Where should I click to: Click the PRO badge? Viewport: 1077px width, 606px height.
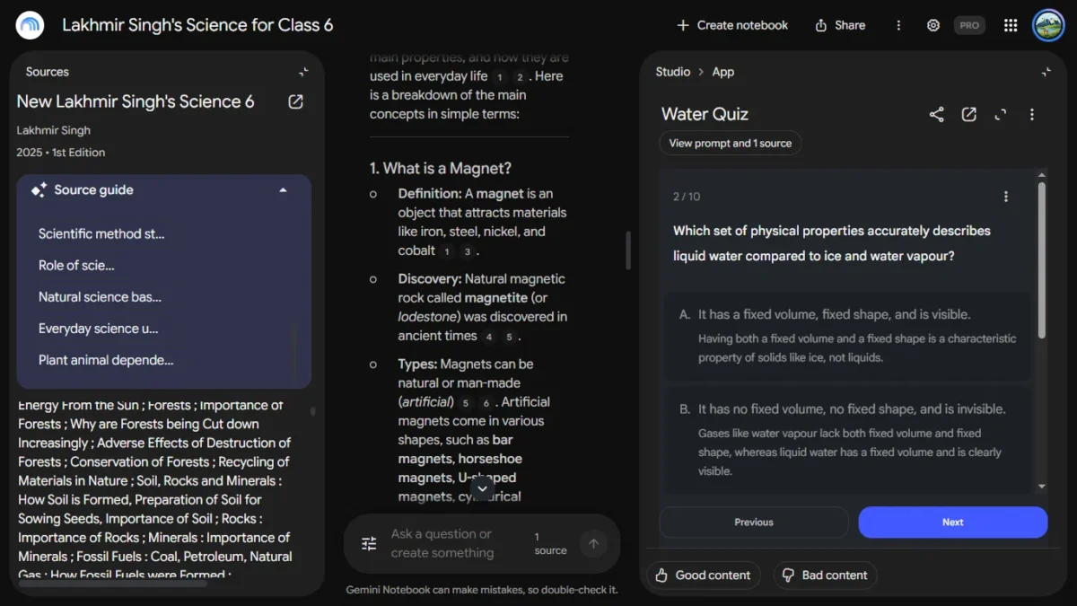(969, 25)
